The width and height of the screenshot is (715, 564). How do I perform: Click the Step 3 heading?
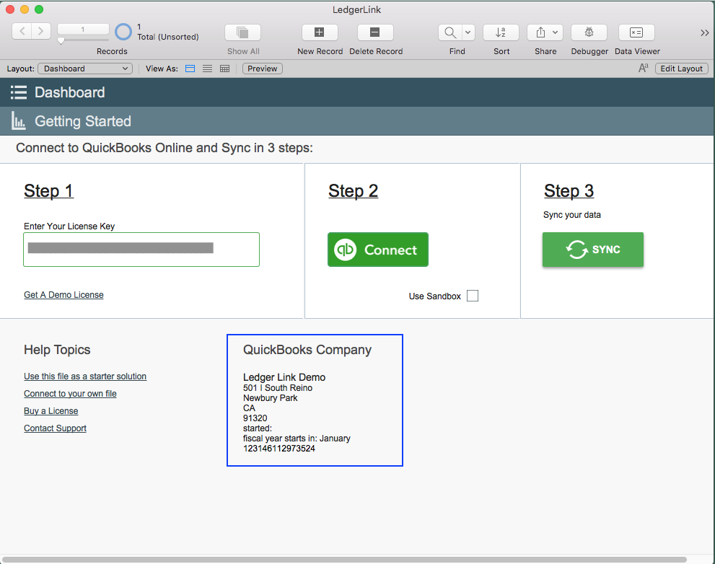click(x=569, y=191)
